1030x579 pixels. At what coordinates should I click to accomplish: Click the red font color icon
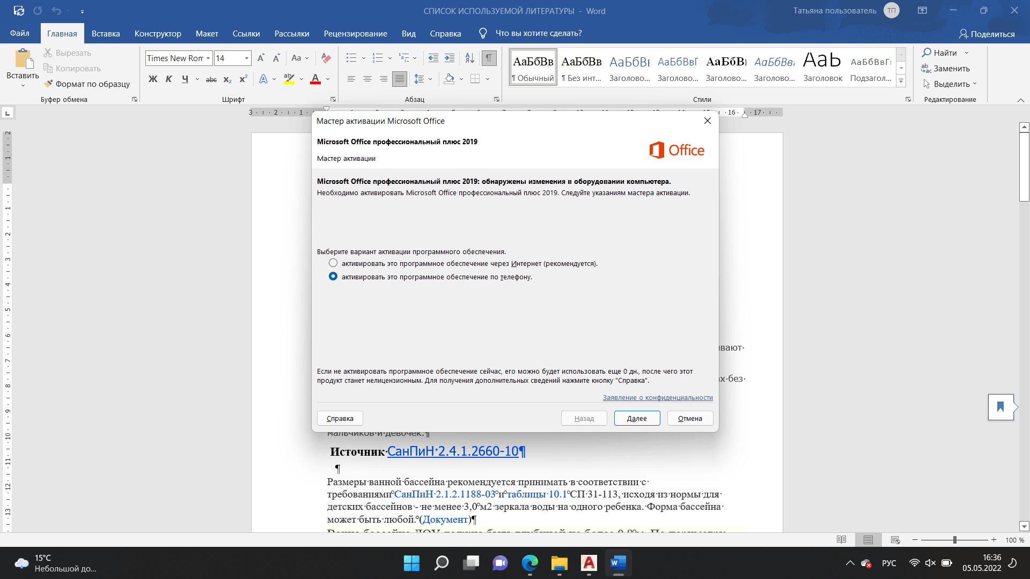tap(315, 79)
